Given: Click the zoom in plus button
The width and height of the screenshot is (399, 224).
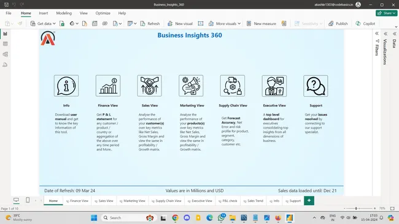Looking at the screenshot, I should click(x=374, y=208).
